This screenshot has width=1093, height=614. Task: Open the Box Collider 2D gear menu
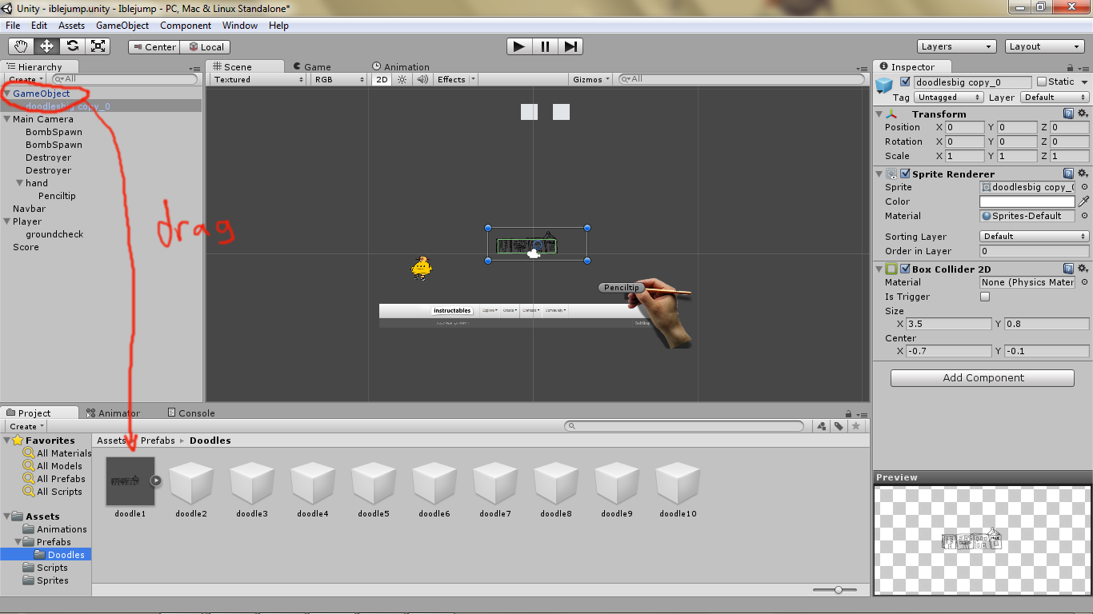click(x=1083, y=269)
